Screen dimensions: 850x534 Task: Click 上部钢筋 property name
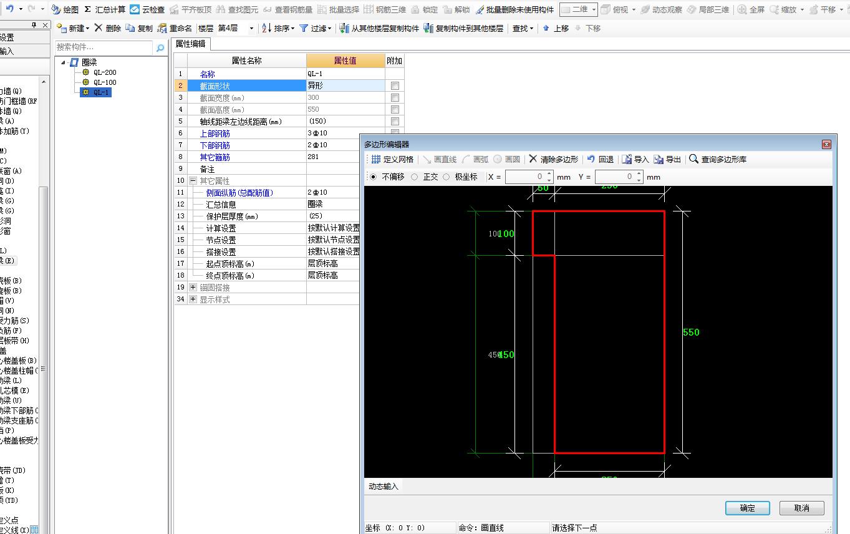point(215,133)
